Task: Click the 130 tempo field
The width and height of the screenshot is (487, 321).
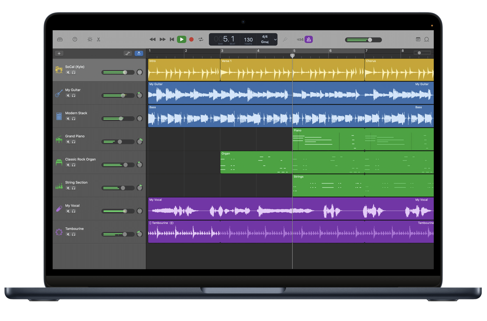Action: 248,40
